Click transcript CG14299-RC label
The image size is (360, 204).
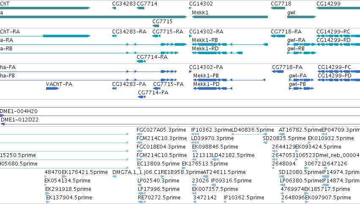pos(333,32)
